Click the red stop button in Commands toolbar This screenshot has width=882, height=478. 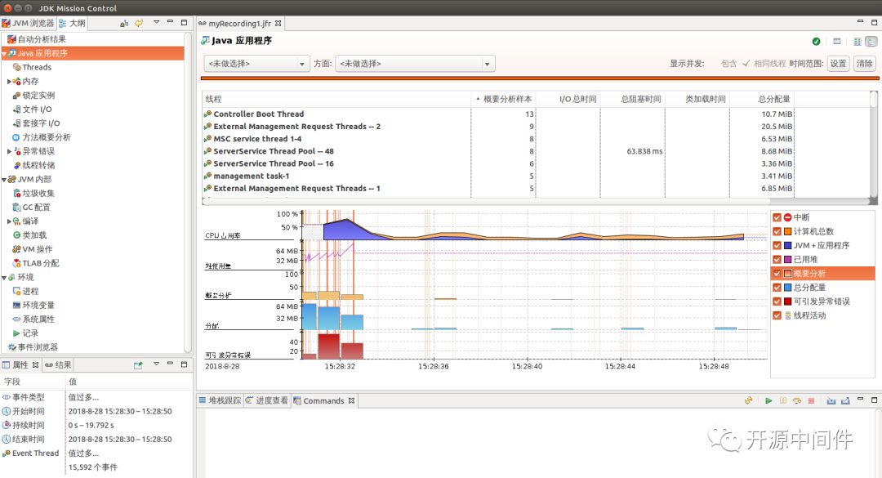[x=811, y=401]
